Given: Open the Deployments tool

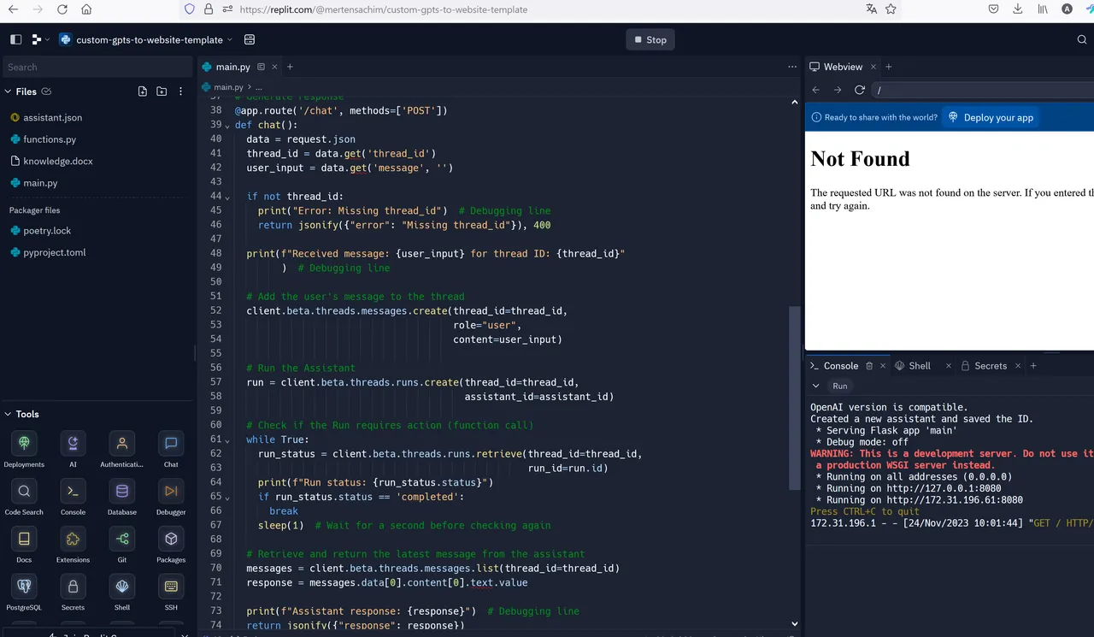Looking at the screenshot, I should click(x=24, y=450).
